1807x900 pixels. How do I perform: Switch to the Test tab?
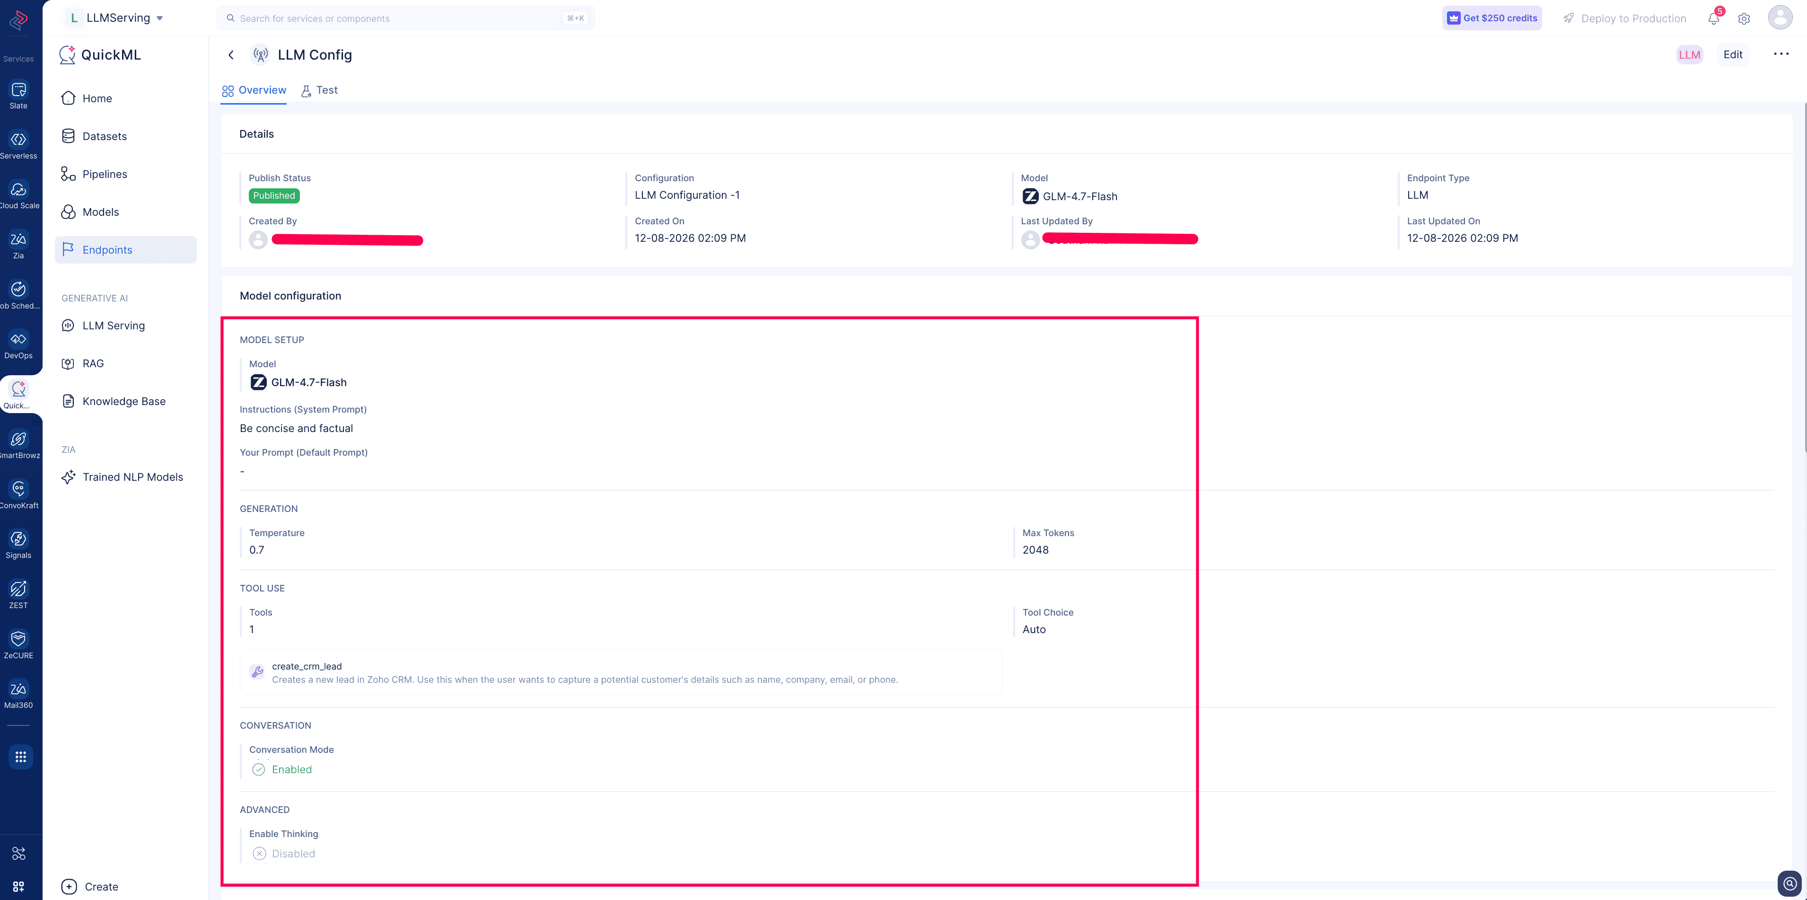(x=320, y=90)
